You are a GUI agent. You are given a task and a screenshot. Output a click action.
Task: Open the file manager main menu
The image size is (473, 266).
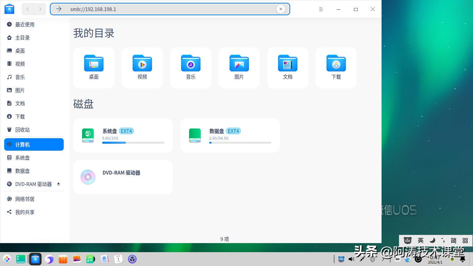pos(321,9)
